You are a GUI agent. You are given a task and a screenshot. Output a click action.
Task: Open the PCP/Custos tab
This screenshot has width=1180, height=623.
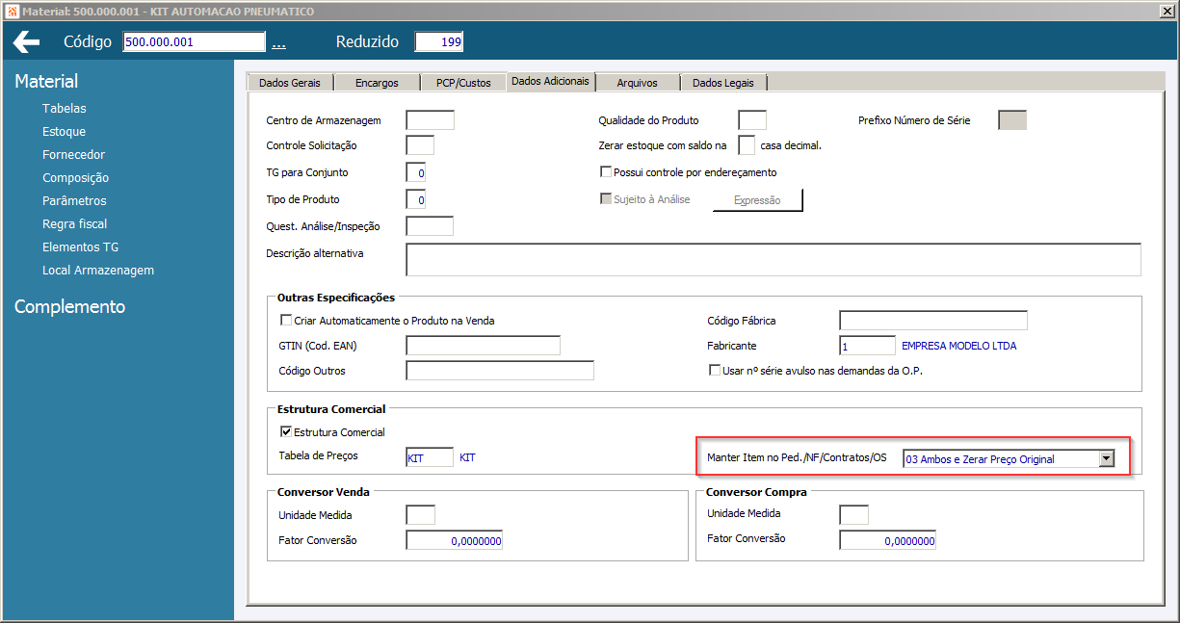pyautogui.click(x=463, y=83)
